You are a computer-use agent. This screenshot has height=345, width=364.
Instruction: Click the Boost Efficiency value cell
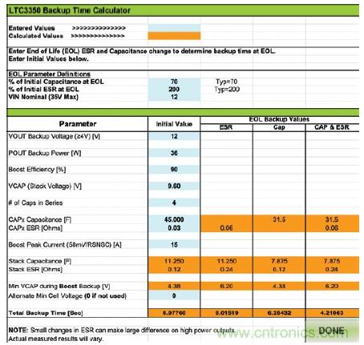(x=174, y=170)
